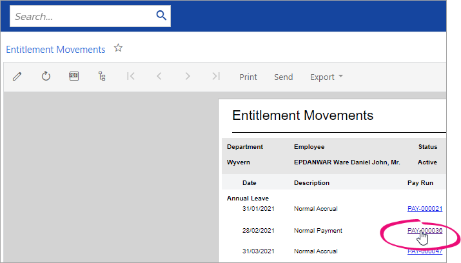Open the report groups tree icon
This screenshot has width=461, height=263.
point(102,77)
